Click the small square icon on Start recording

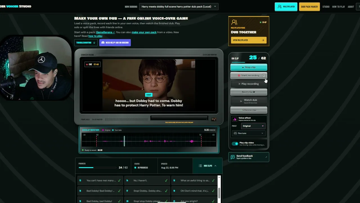[x=264, y=75]
